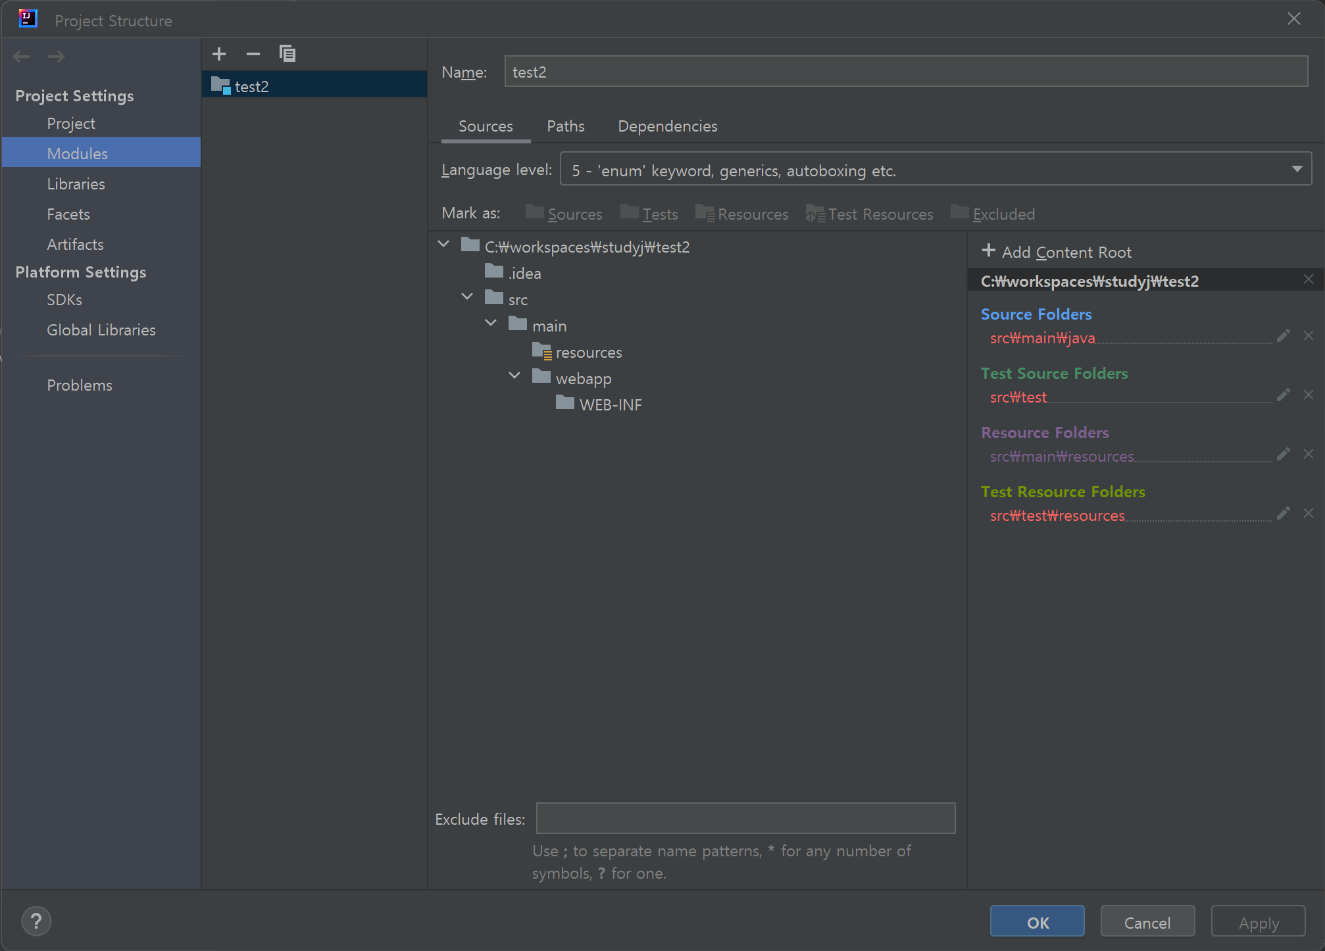Edit the src\main\resources folder properties
This screenshot has width=1325, height=951.
coord(1283,454)
